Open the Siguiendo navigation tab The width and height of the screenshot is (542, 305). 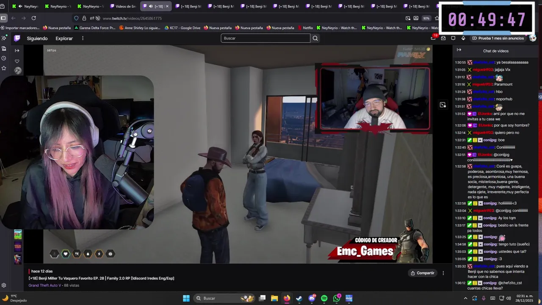37,38
